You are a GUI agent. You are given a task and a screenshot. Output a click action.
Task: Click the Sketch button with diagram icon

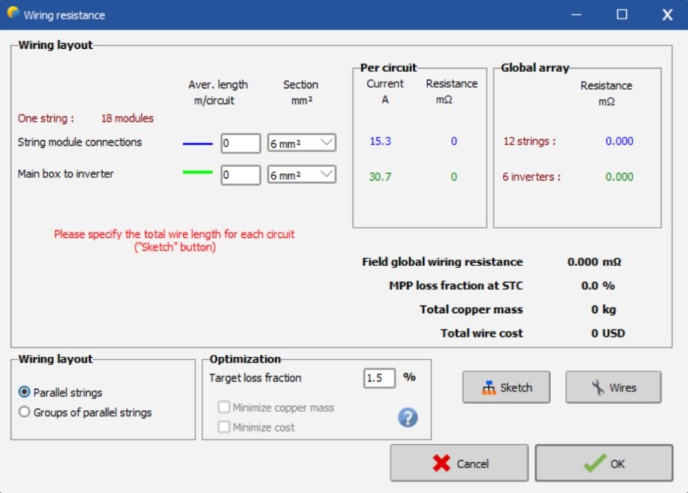click(506, 387)
